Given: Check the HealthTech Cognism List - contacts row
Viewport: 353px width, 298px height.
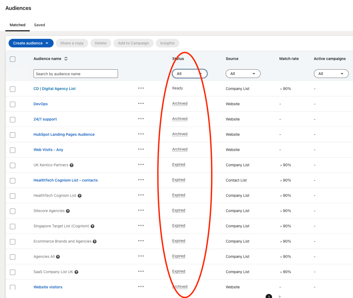Looking at the screenshot, I should 13,181.
